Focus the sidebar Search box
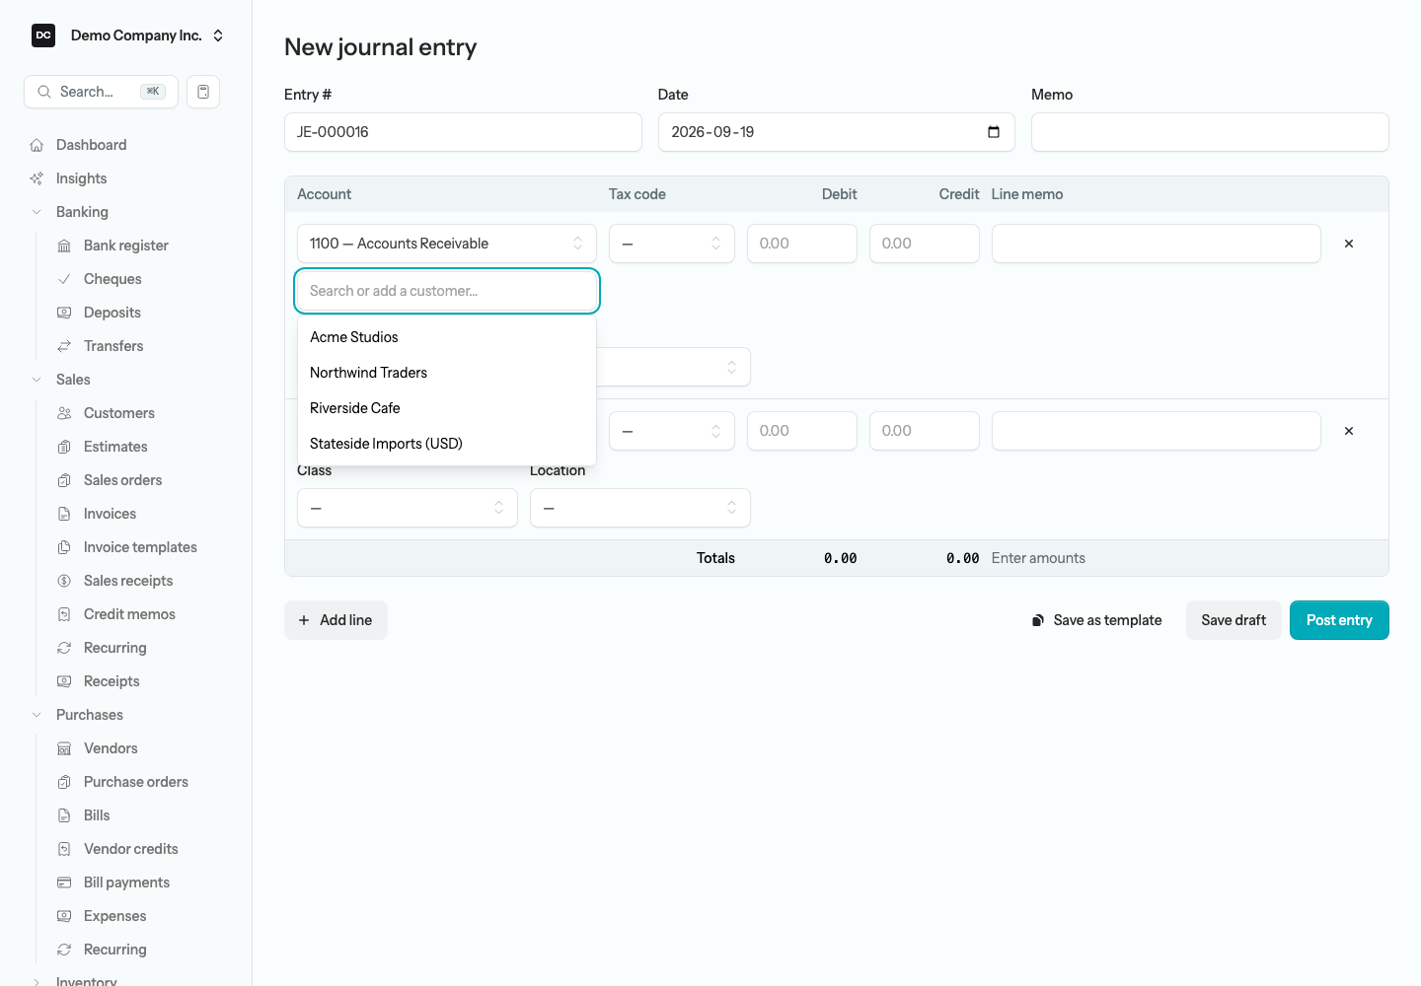Image resolution: width=1421 pixels, height=986 pixels. (101, 92)
